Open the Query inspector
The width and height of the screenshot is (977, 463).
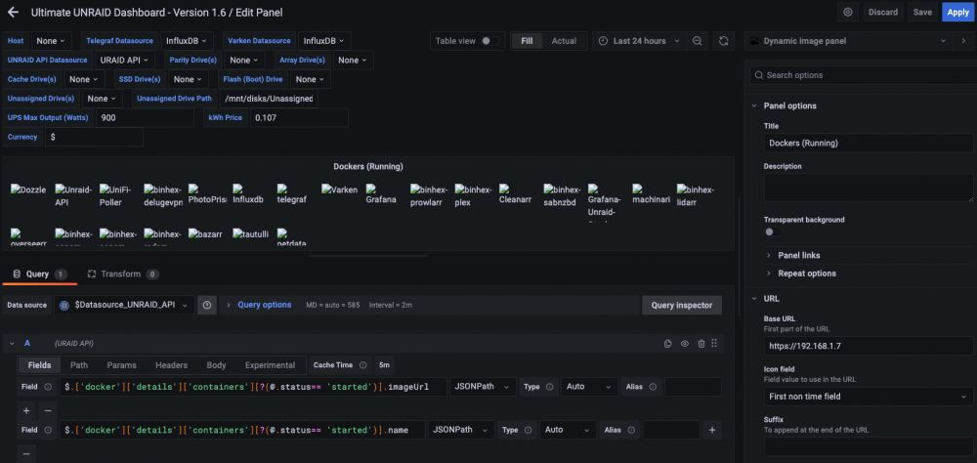point(682,306)
